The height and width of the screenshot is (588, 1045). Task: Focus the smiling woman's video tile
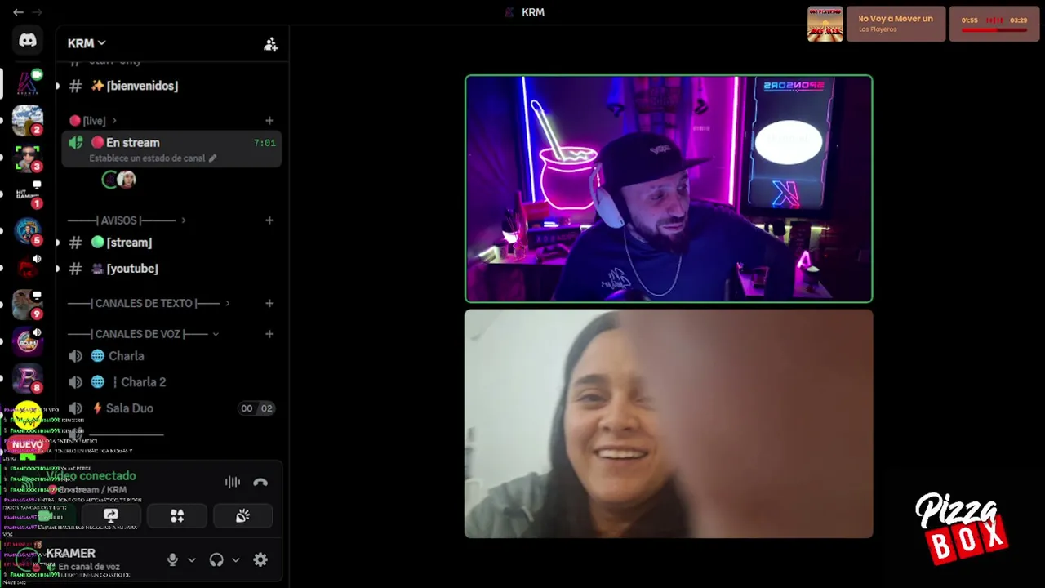point(669,424)
